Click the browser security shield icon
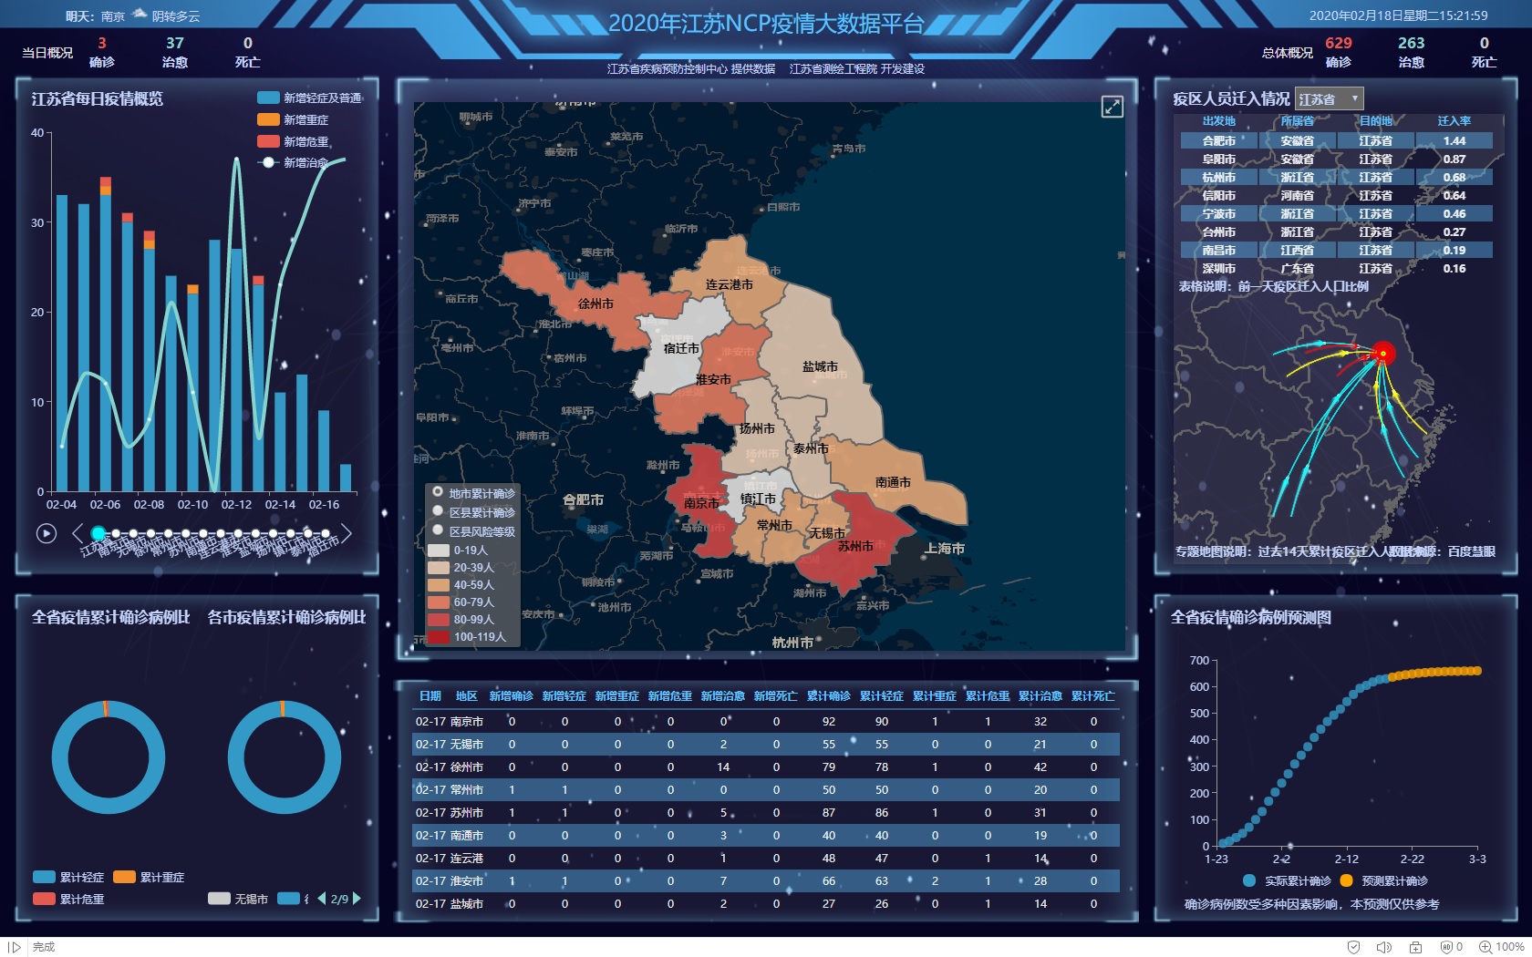Image resolution: width=1532 pixels, height=957 pixels. pos(1353,947)
